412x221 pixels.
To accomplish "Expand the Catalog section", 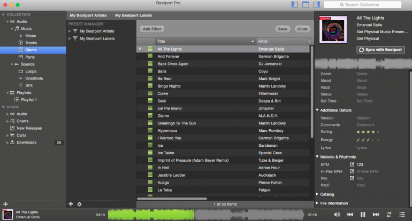I will coord(317,194).
